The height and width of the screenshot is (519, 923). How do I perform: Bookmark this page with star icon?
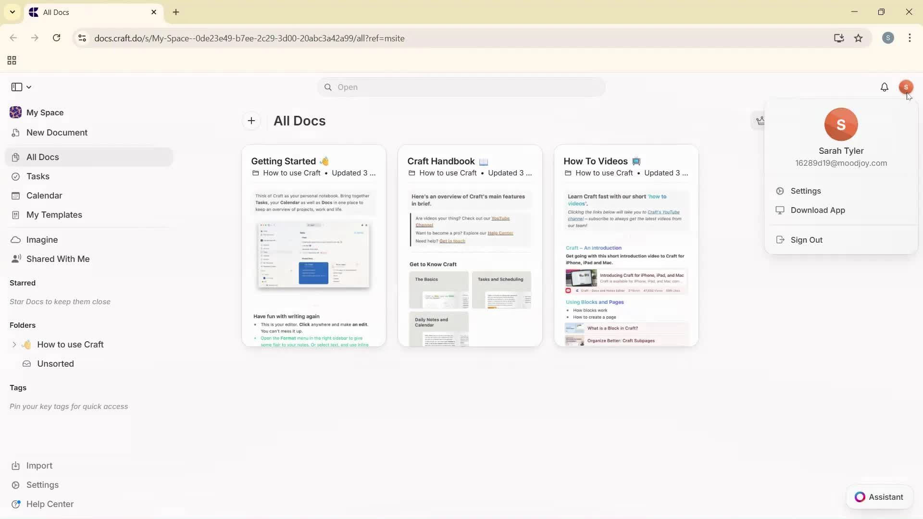click(x=858, y=38)
